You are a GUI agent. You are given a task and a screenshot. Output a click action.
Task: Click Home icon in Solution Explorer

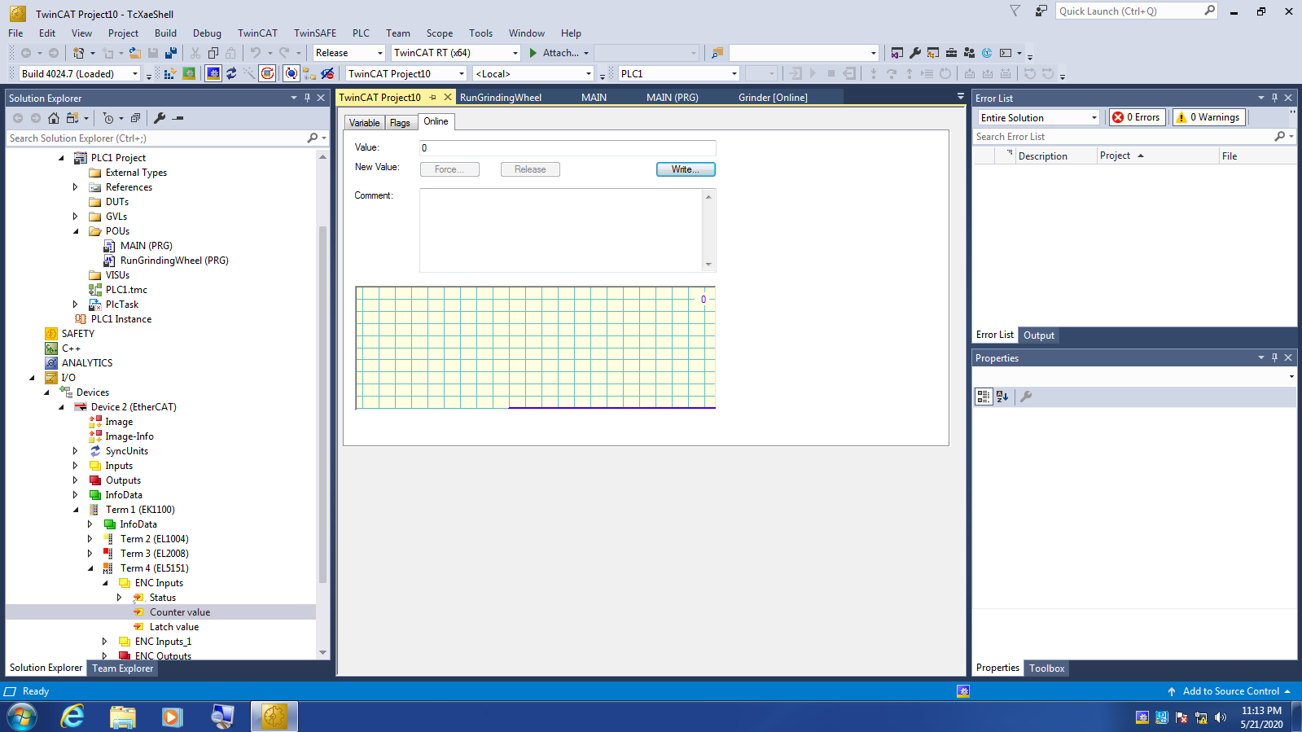[54, 118]
